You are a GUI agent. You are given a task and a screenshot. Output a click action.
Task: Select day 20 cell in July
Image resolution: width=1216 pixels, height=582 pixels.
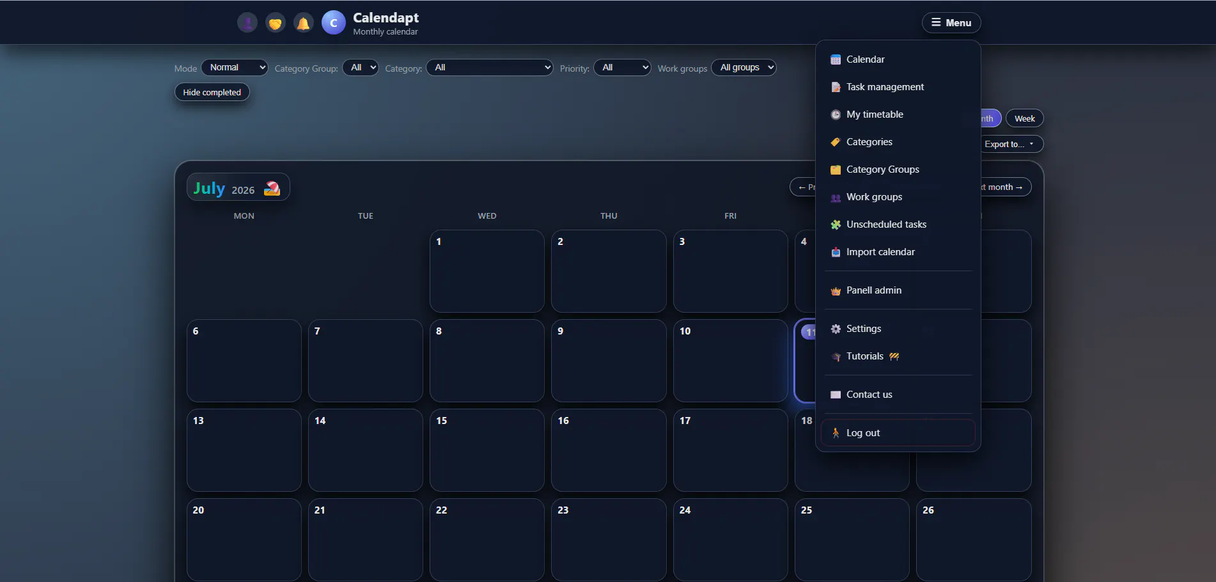click(x=244, y=540)
